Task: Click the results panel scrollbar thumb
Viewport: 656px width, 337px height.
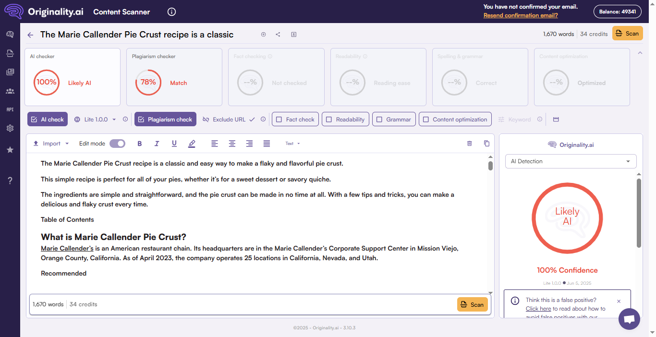Action: [639, 213]
